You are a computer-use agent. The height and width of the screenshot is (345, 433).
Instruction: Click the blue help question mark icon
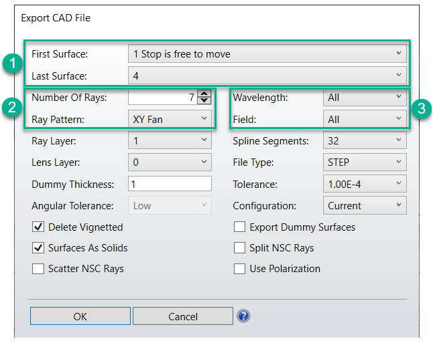243,316
